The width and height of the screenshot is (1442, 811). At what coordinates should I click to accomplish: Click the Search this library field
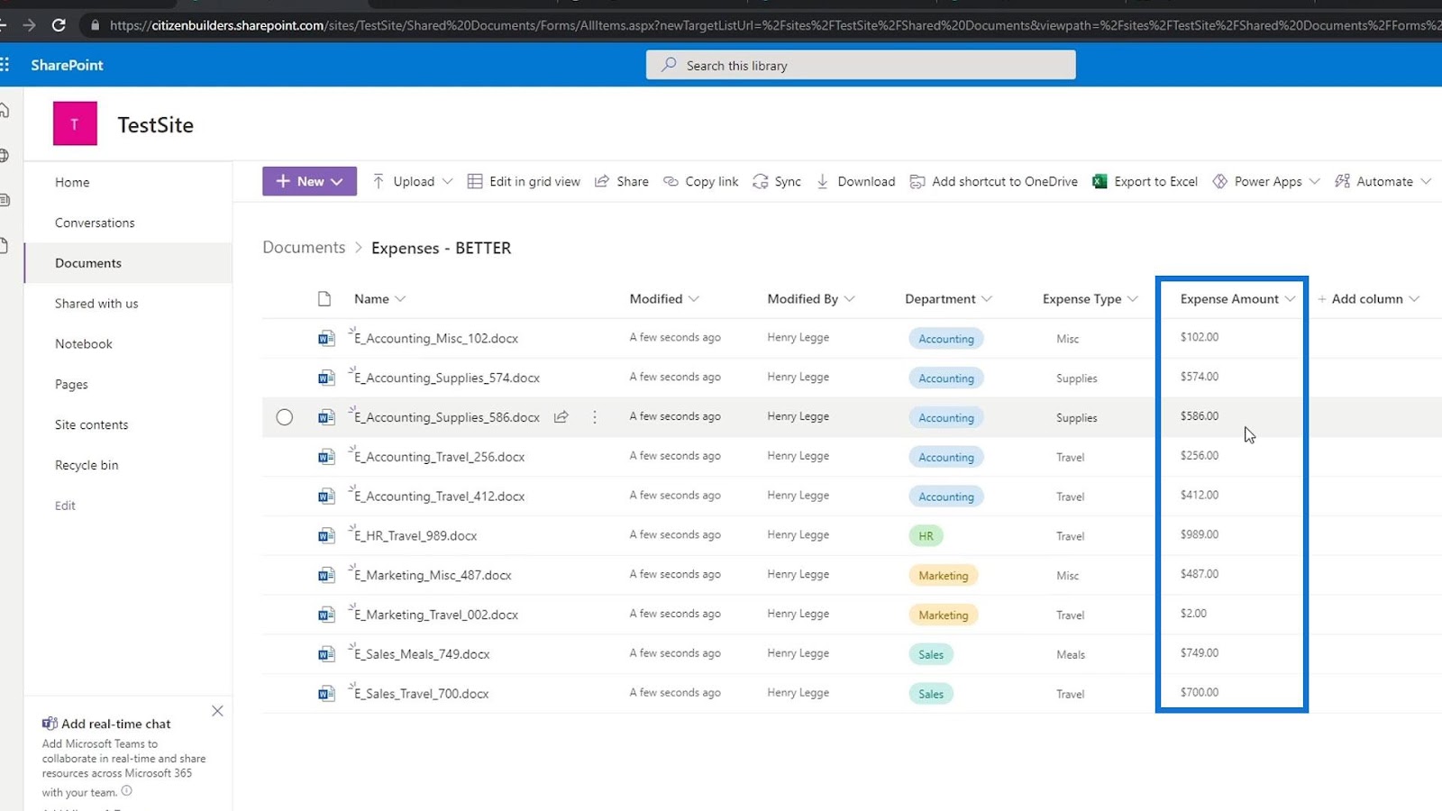click(x=861, y=65)
